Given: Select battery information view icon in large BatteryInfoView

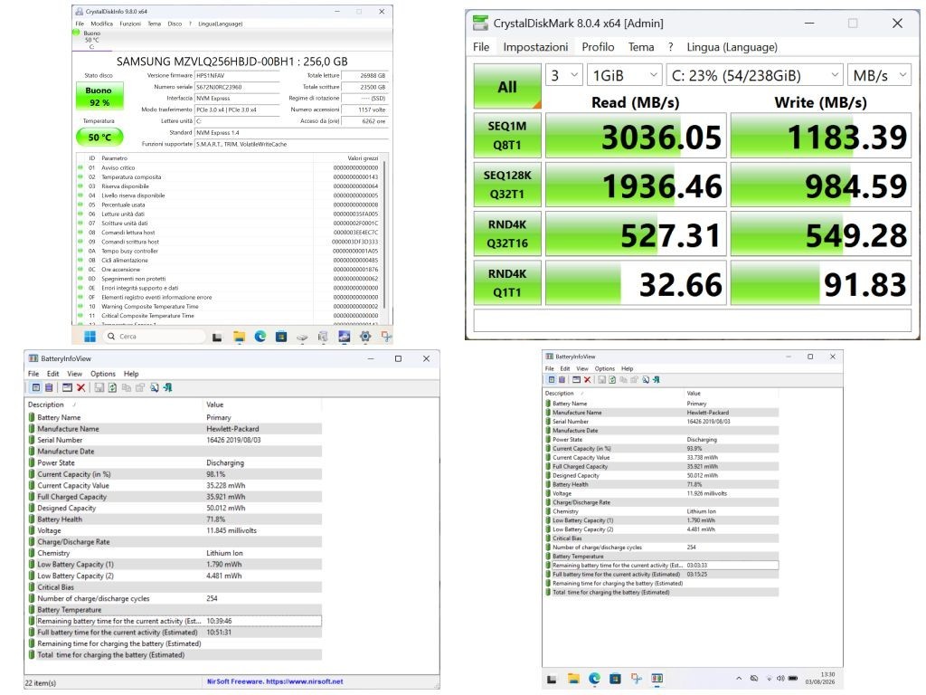Looking at the screenshot, I should click(36, 387).
